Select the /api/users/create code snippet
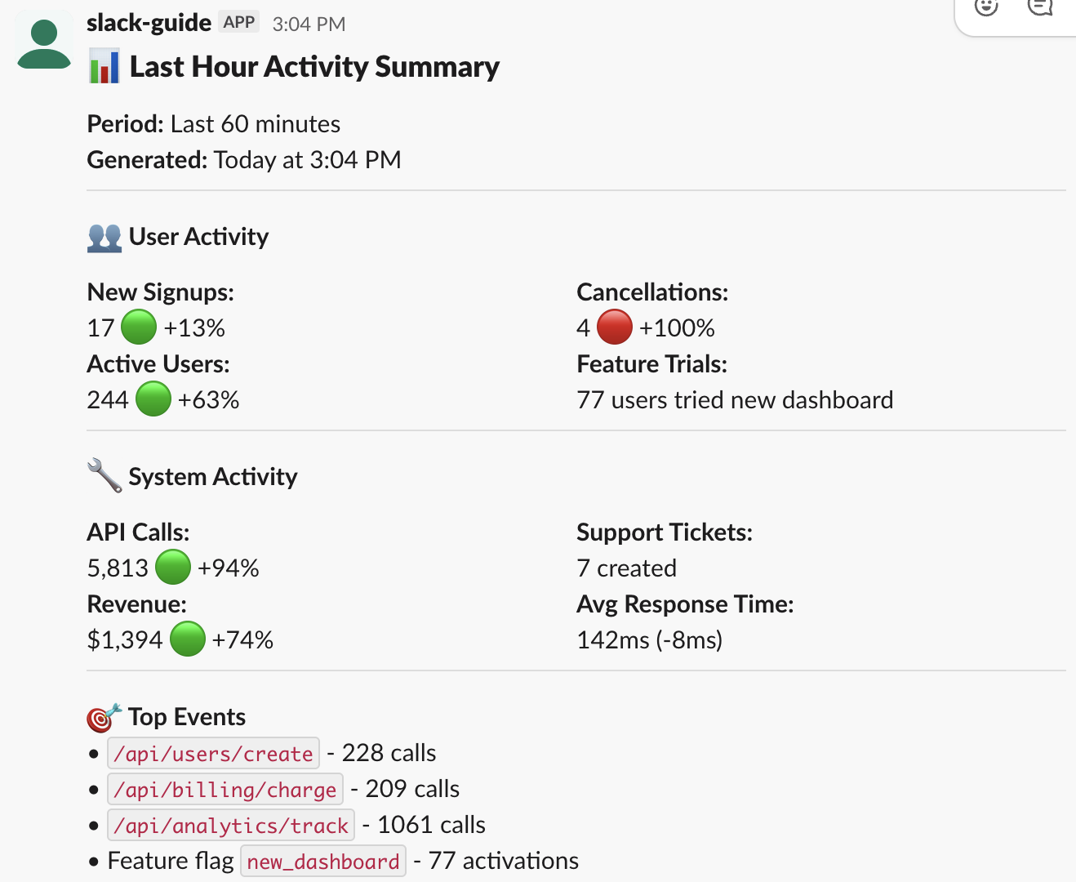 213,753
